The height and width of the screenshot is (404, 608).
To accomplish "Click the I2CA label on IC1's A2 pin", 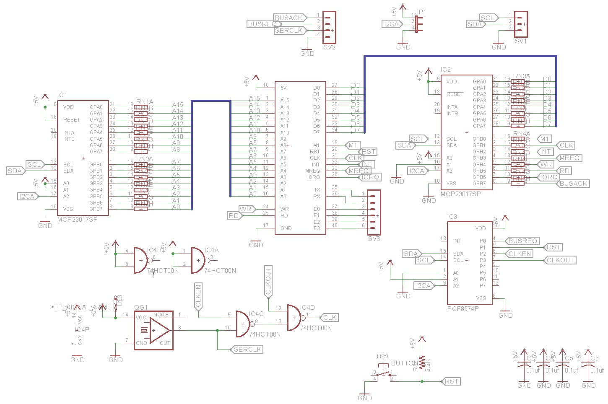I will (x=29, y=196).
